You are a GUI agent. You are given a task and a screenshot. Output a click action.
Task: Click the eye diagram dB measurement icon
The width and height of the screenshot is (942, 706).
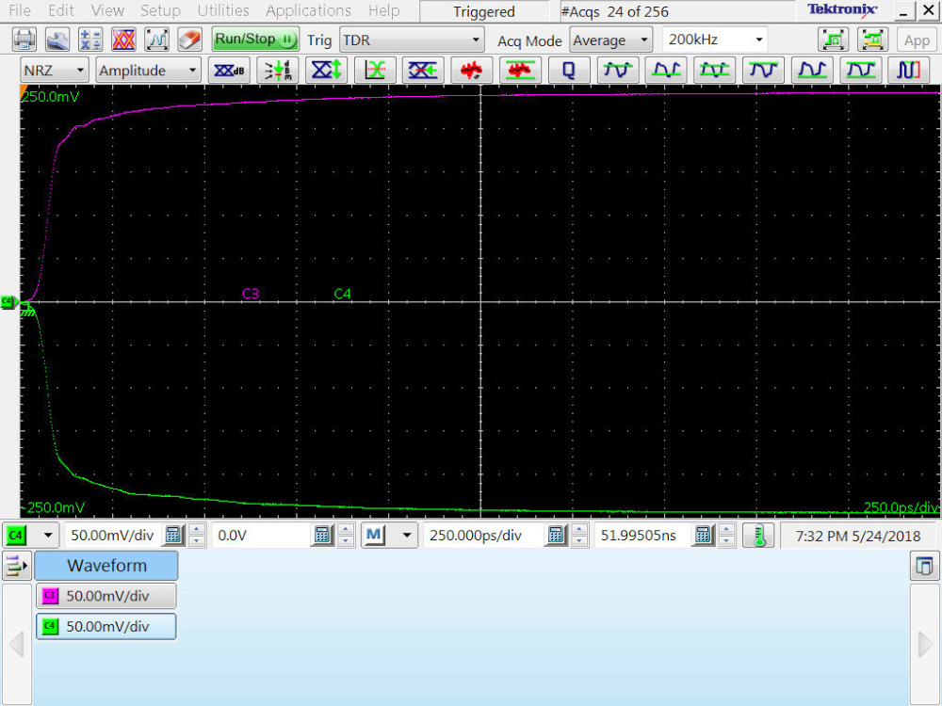[229, 71]
